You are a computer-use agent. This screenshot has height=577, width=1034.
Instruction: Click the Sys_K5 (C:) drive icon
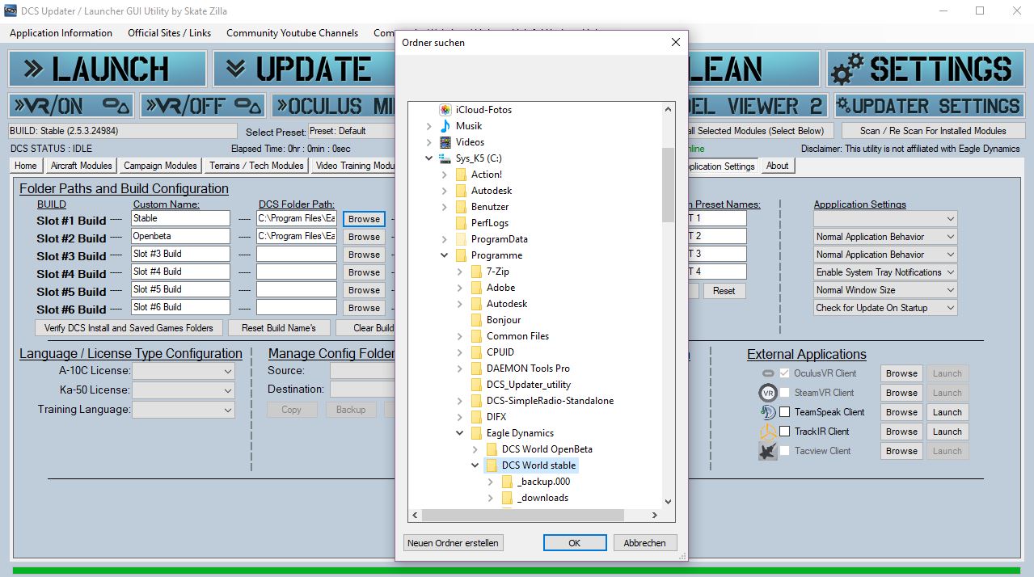click(445, 158)
